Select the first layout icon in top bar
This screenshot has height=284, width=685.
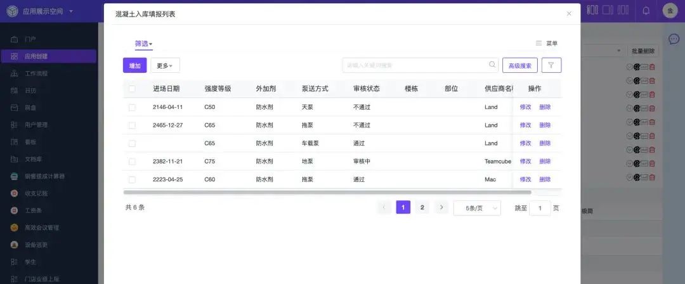coord(592,10)
